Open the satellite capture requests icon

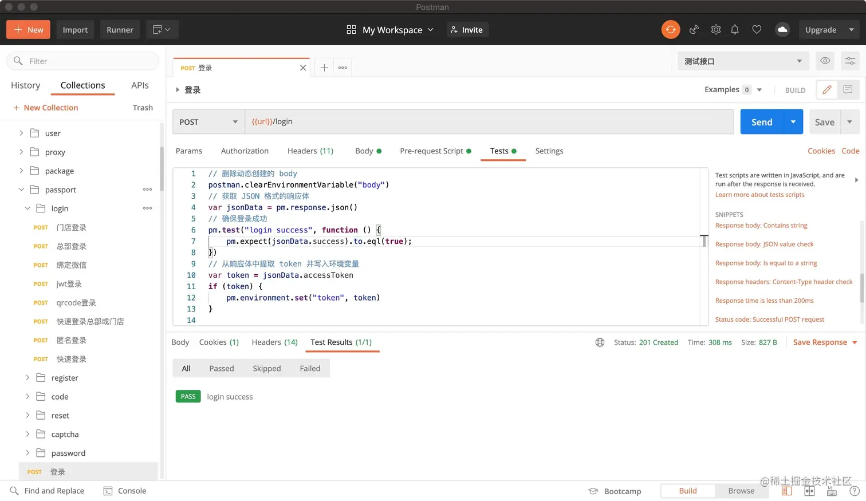click(x=694, y=30)
